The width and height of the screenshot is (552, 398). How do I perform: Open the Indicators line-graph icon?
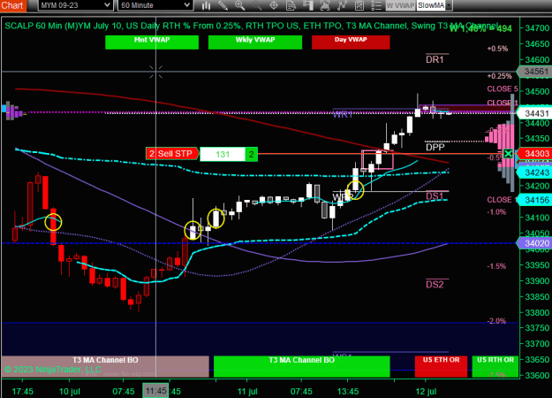(342, 5)
